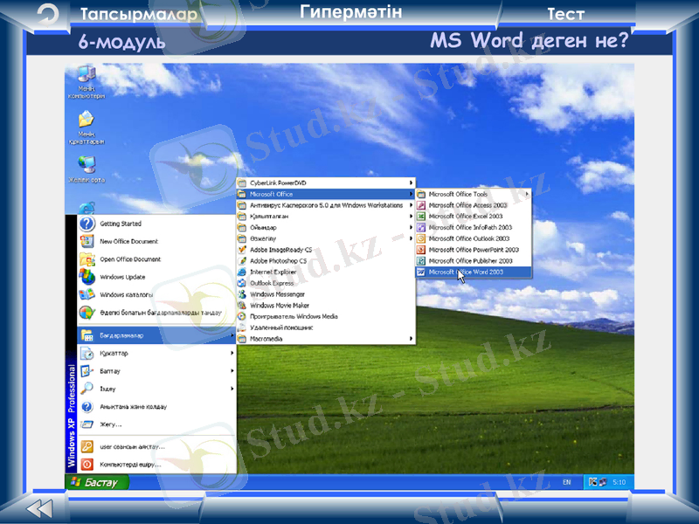Select the Гипермәтін tab
This screenshot has width=699, height=524.
pyautogui.click(x=350, y=12)
